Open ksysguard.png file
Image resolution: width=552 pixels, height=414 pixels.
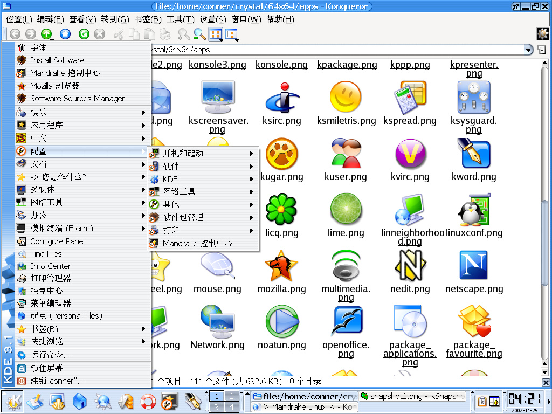[474, 97]
